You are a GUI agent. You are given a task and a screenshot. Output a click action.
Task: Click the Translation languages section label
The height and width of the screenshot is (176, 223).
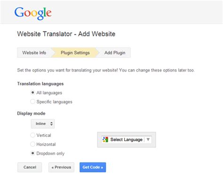point(40,84)
